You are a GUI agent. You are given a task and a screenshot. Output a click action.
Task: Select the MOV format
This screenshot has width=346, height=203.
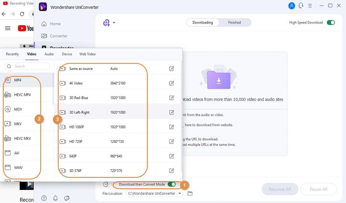18,109
